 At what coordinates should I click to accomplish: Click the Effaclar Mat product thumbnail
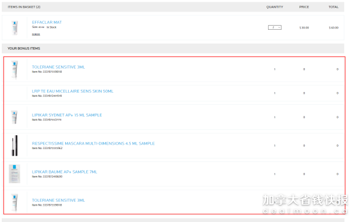click(15, 28)
